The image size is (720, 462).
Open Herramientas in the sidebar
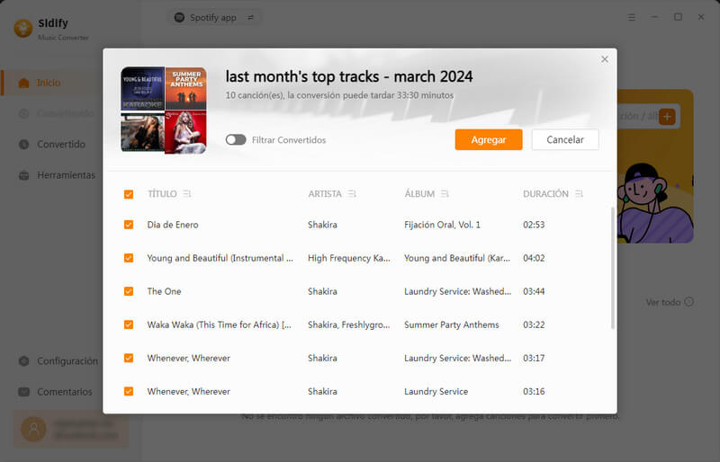point(66,174)
